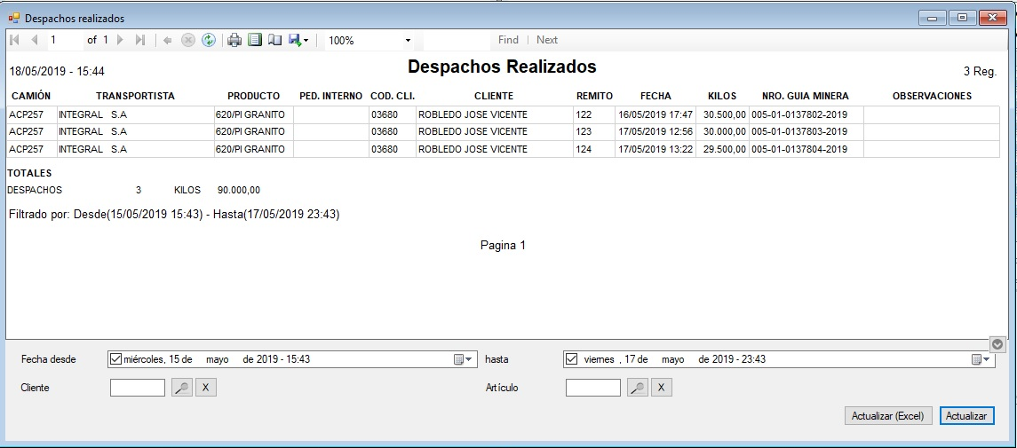Click the Actualizar button
1017x448 pixels.
(966, 415)
